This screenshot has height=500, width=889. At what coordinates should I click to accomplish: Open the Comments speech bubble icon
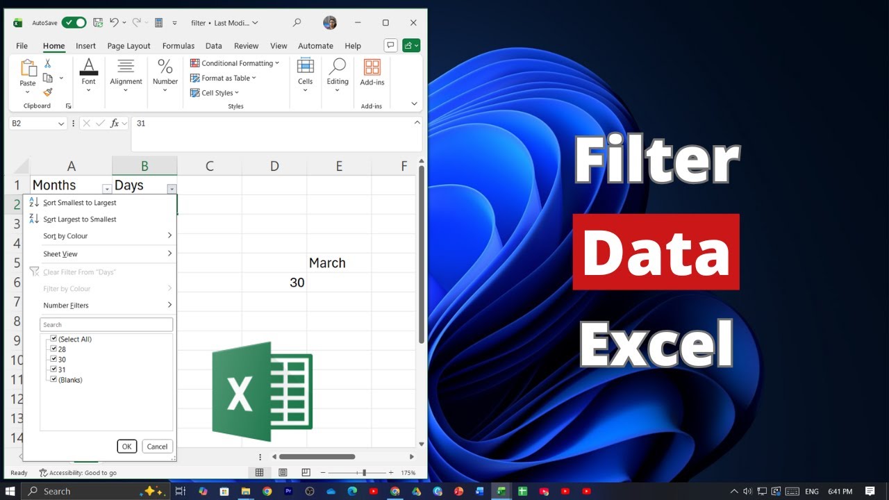[390, 45]
